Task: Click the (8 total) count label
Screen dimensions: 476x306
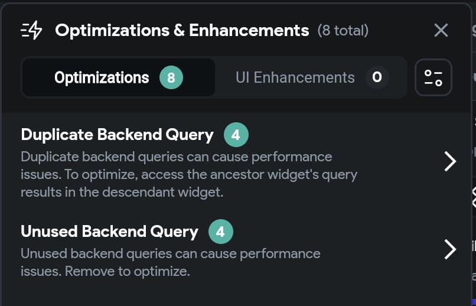Action: click(343, 30)
